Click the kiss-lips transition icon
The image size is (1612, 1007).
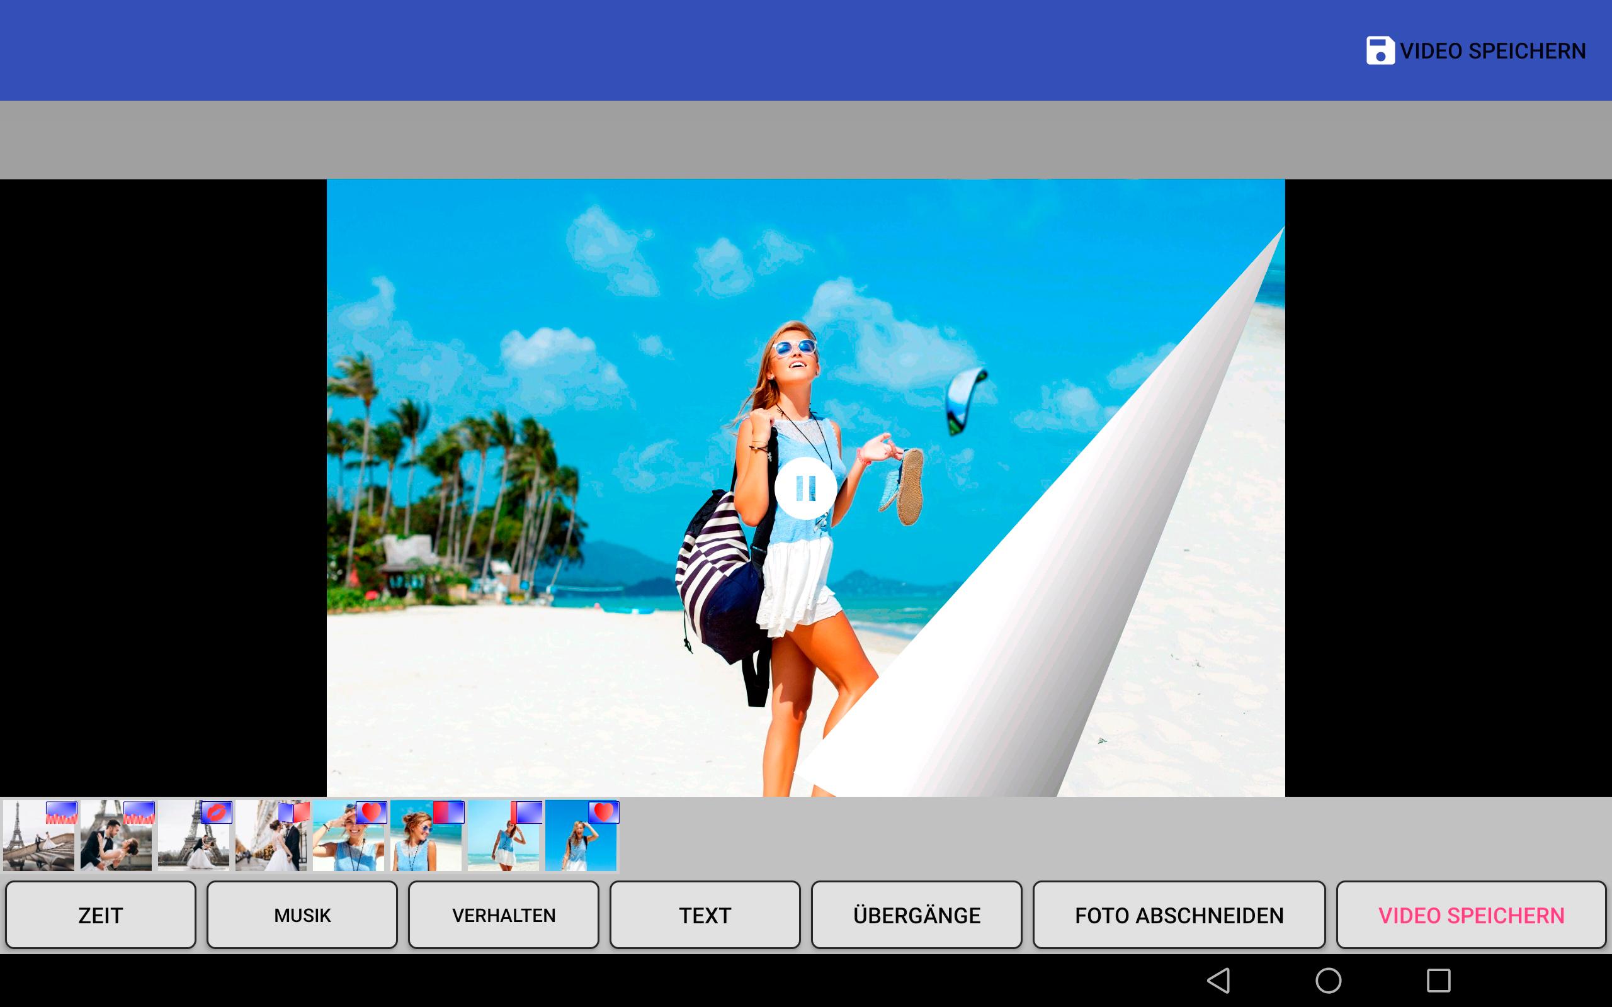click(x=217, y=813)
